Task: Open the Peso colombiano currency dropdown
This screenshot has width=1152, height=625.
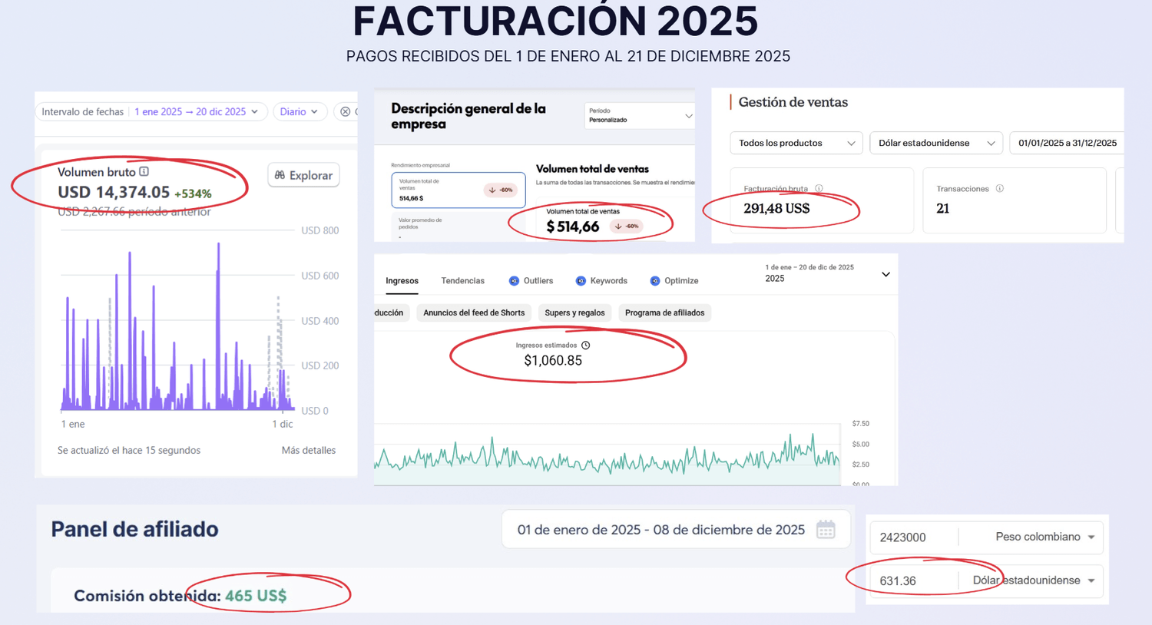Action: click(x=1044, y=537)
